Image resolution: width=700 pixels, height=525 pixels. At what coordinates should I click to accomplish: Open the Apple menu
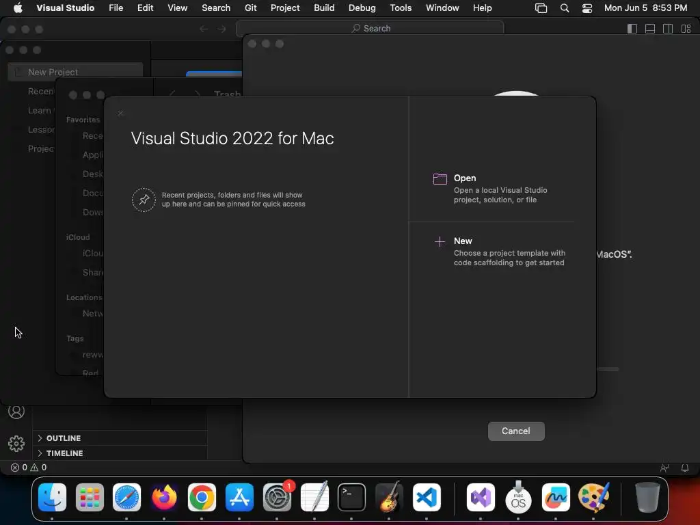click(18, 8)
